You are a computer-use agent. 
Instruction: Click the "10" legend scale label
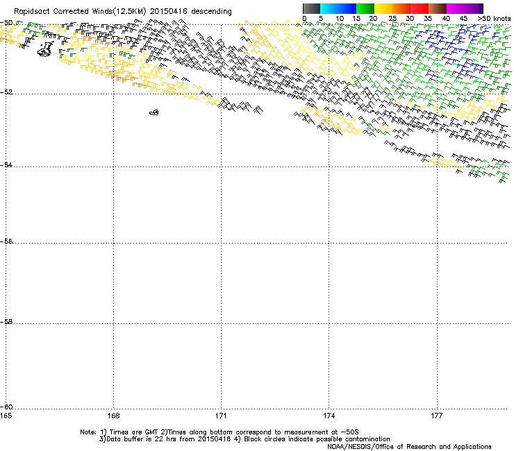click(x=340, y=19)
